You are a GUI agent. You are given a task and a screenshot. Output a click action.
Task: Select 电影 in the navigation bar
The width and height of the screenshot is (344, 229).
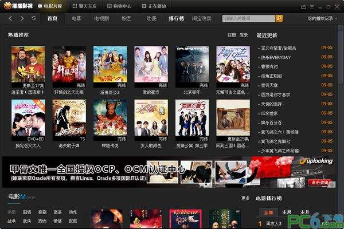pos(76,18)
